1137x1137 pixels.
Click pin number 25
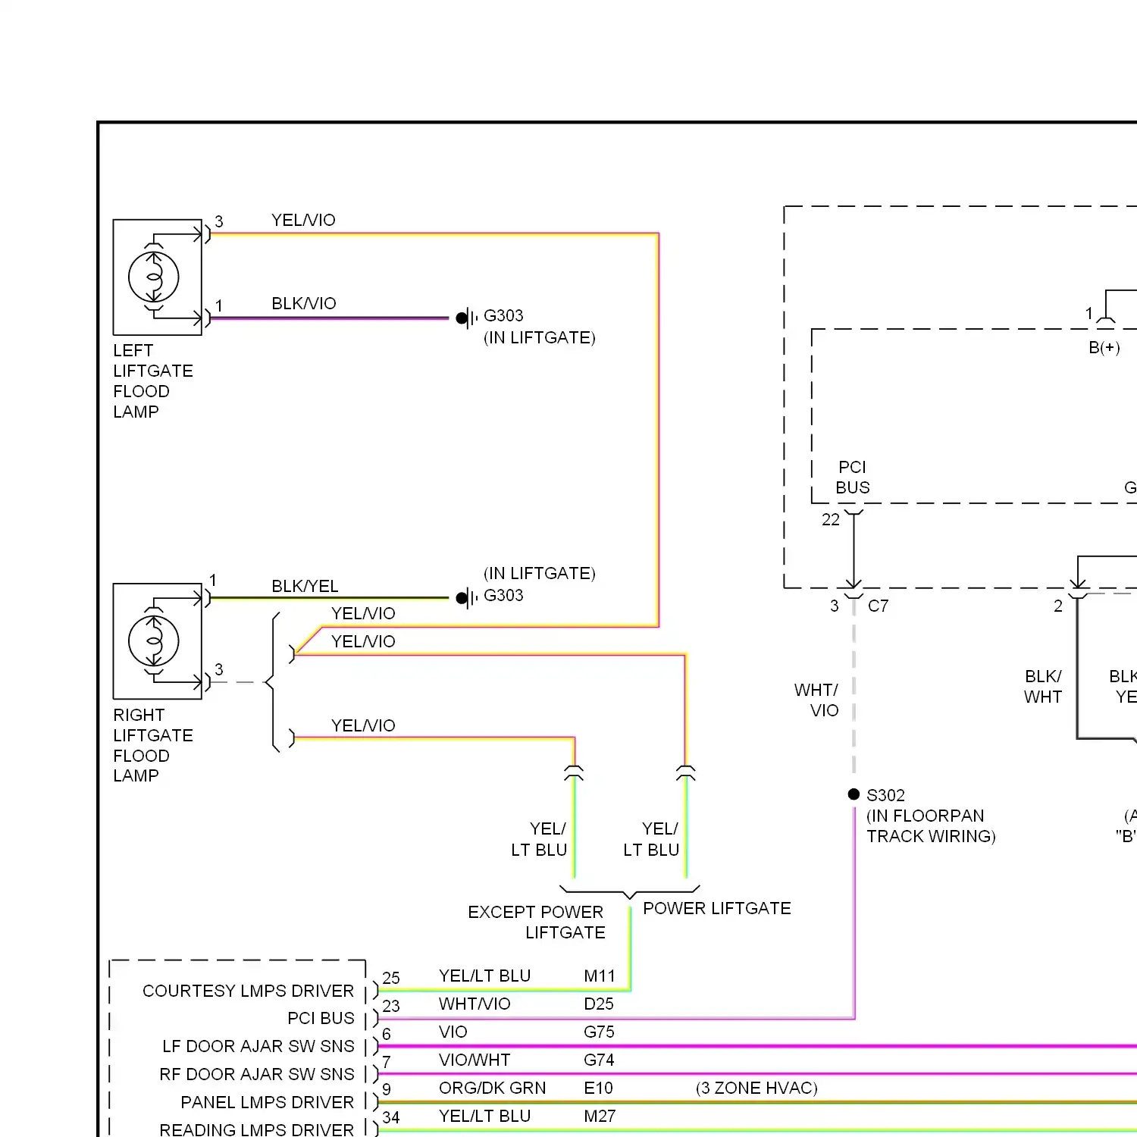coord(391,978)
